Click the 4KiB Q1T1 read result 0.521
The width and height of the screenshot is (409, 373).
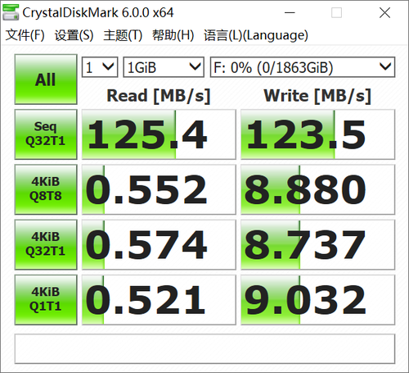tap(159, 300)
